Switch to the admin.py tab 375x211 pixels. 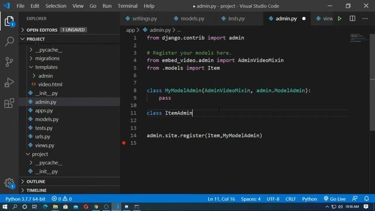(x=286, y=19)
